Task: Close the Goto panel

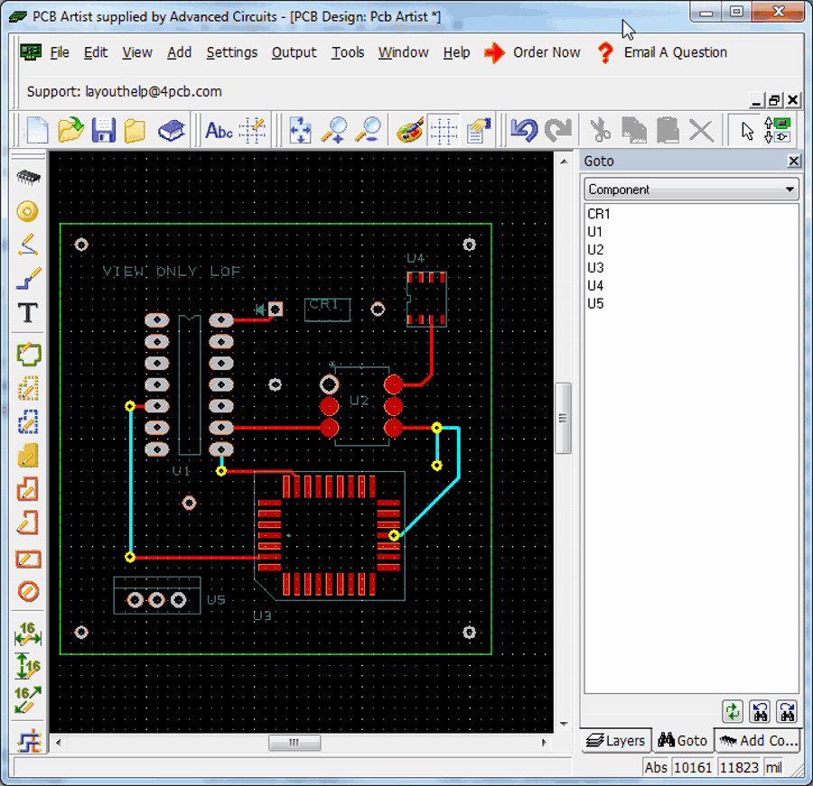Action: click(x=793, y=162)
